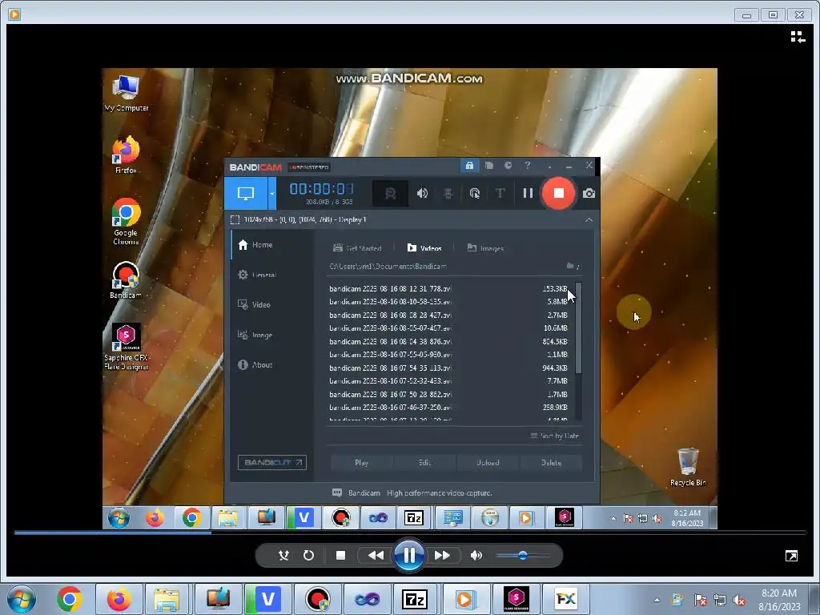The width and height of the screenshot is (820, 615).
Task: Toggle Bandicam's microphone recording
Action: point(448,194)
